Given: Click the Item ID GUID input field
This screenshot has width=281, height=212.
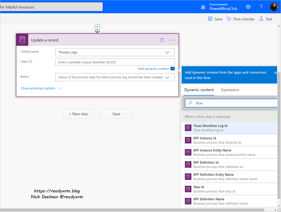Looking at the screenshot, I should coord(115,62).
